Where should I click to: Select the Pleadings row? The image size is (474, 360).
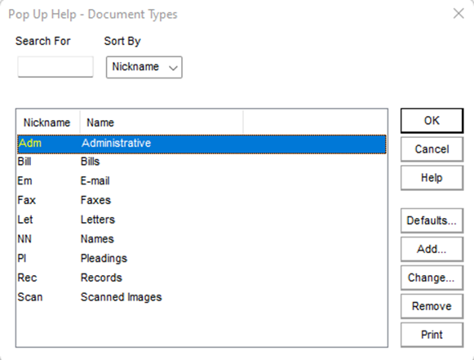click(202, 258)
